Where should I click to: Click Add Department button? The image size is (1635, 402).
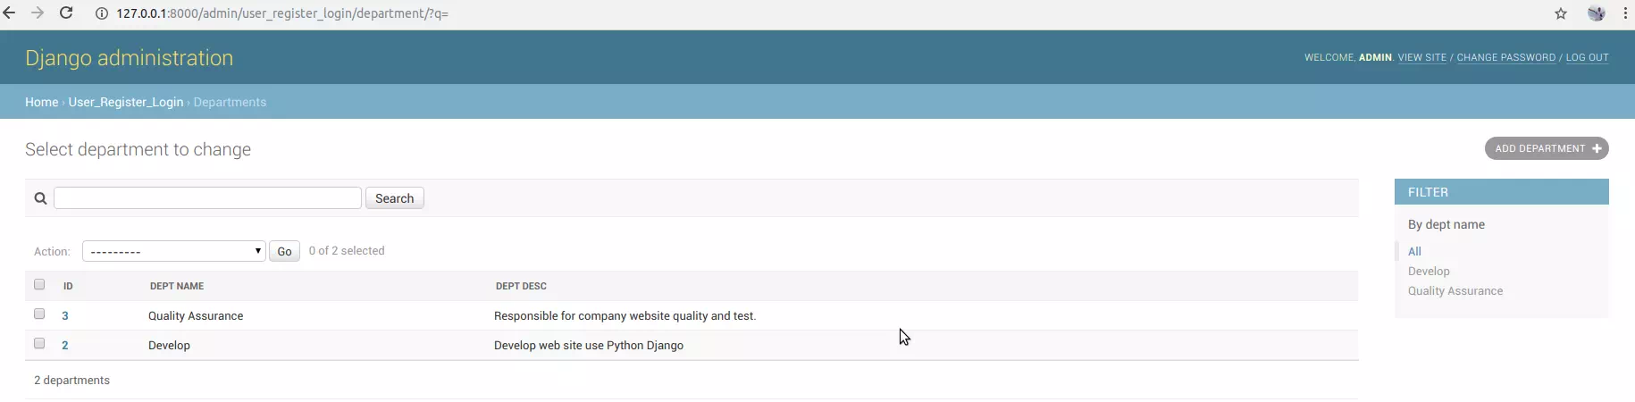pos(1547,148)
